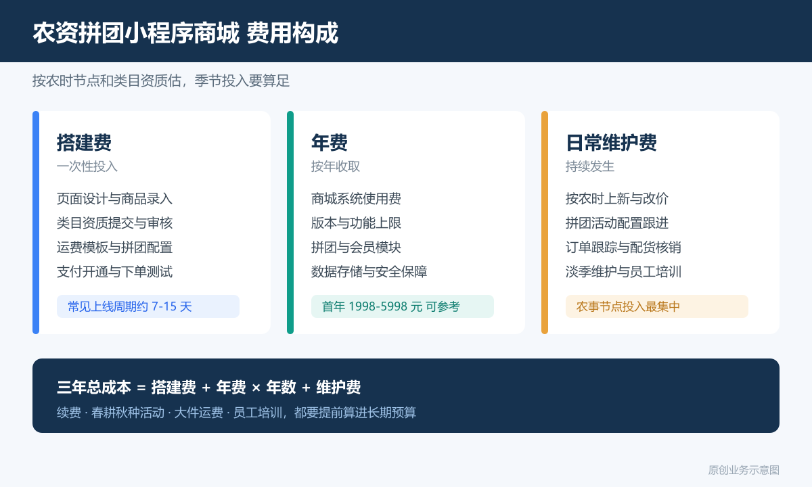
Task: Click the 一次性投入 label
Action: (x=87, y=166)
